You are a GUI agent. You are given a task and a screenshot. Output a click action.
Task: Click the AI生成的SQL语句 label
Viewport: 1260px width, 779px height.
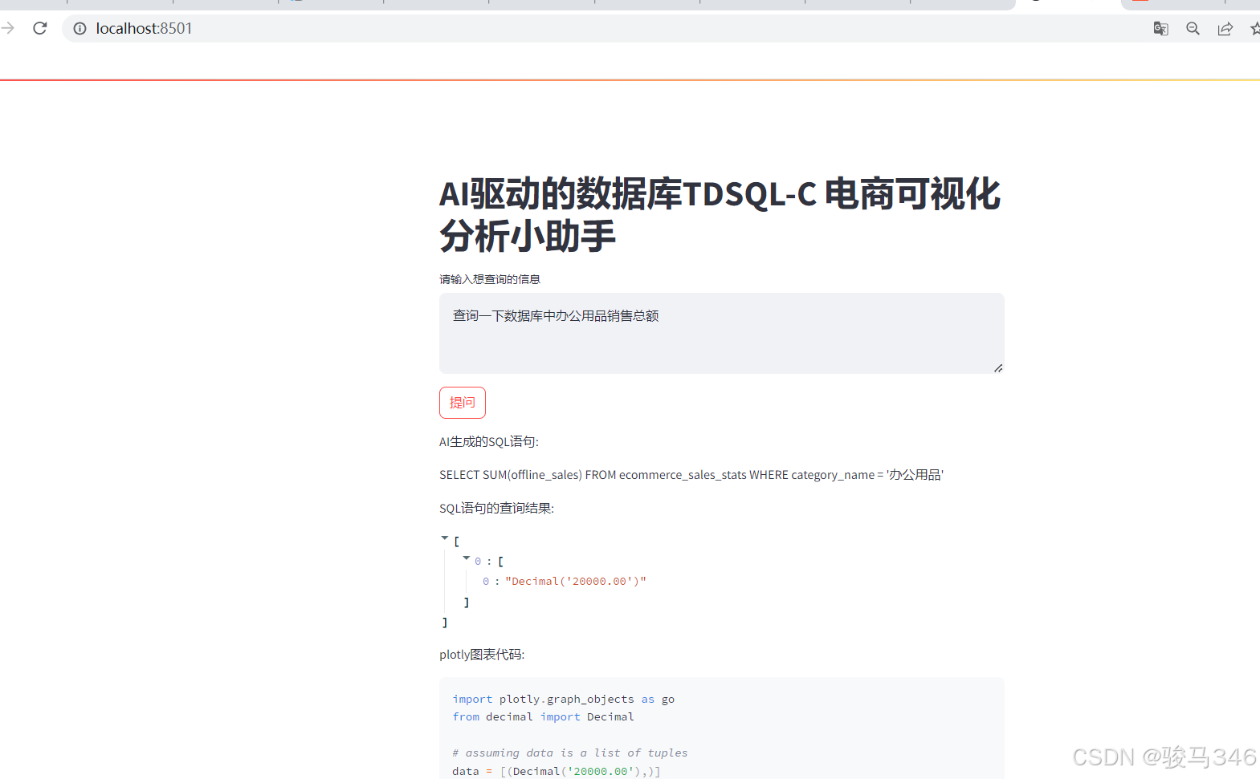click(488, 442)
